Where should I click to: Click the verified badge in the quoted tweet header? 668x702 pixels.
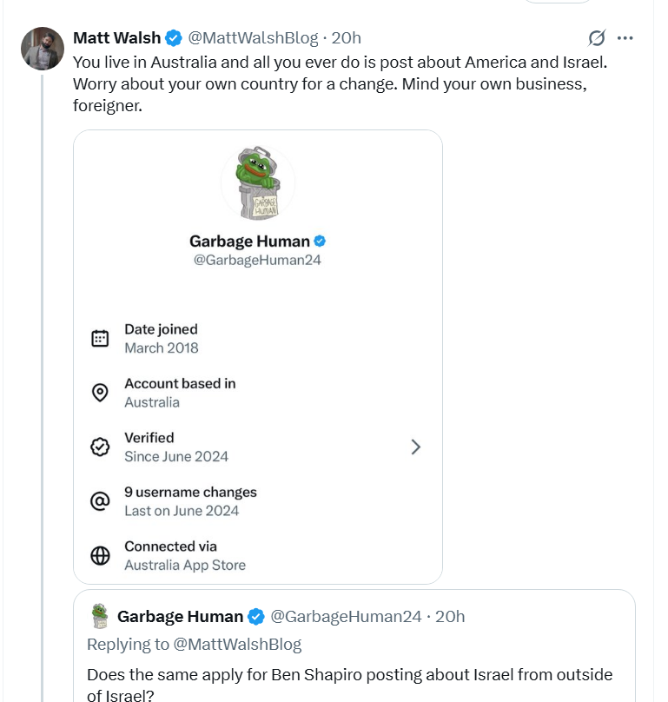click(256, 617)
